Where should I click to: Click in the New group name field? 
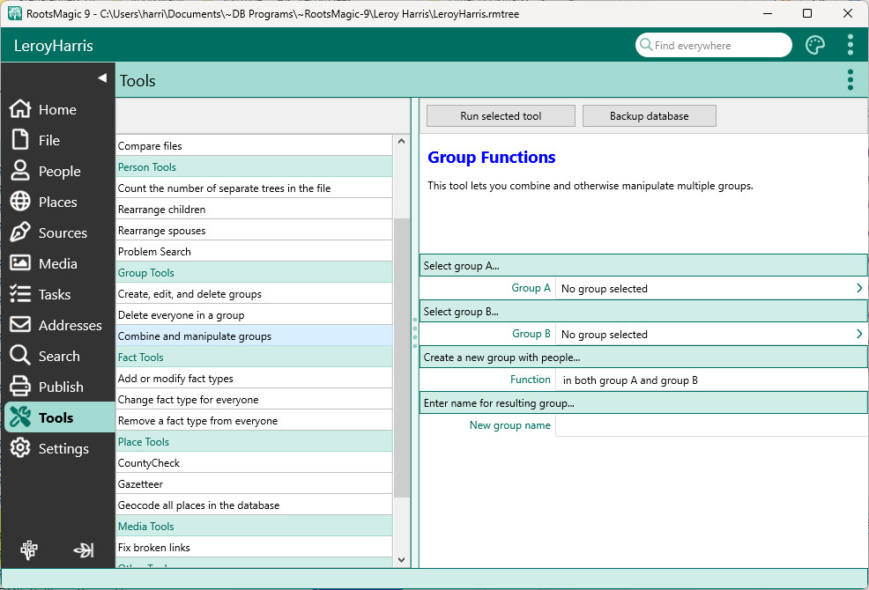pos(710,426)
